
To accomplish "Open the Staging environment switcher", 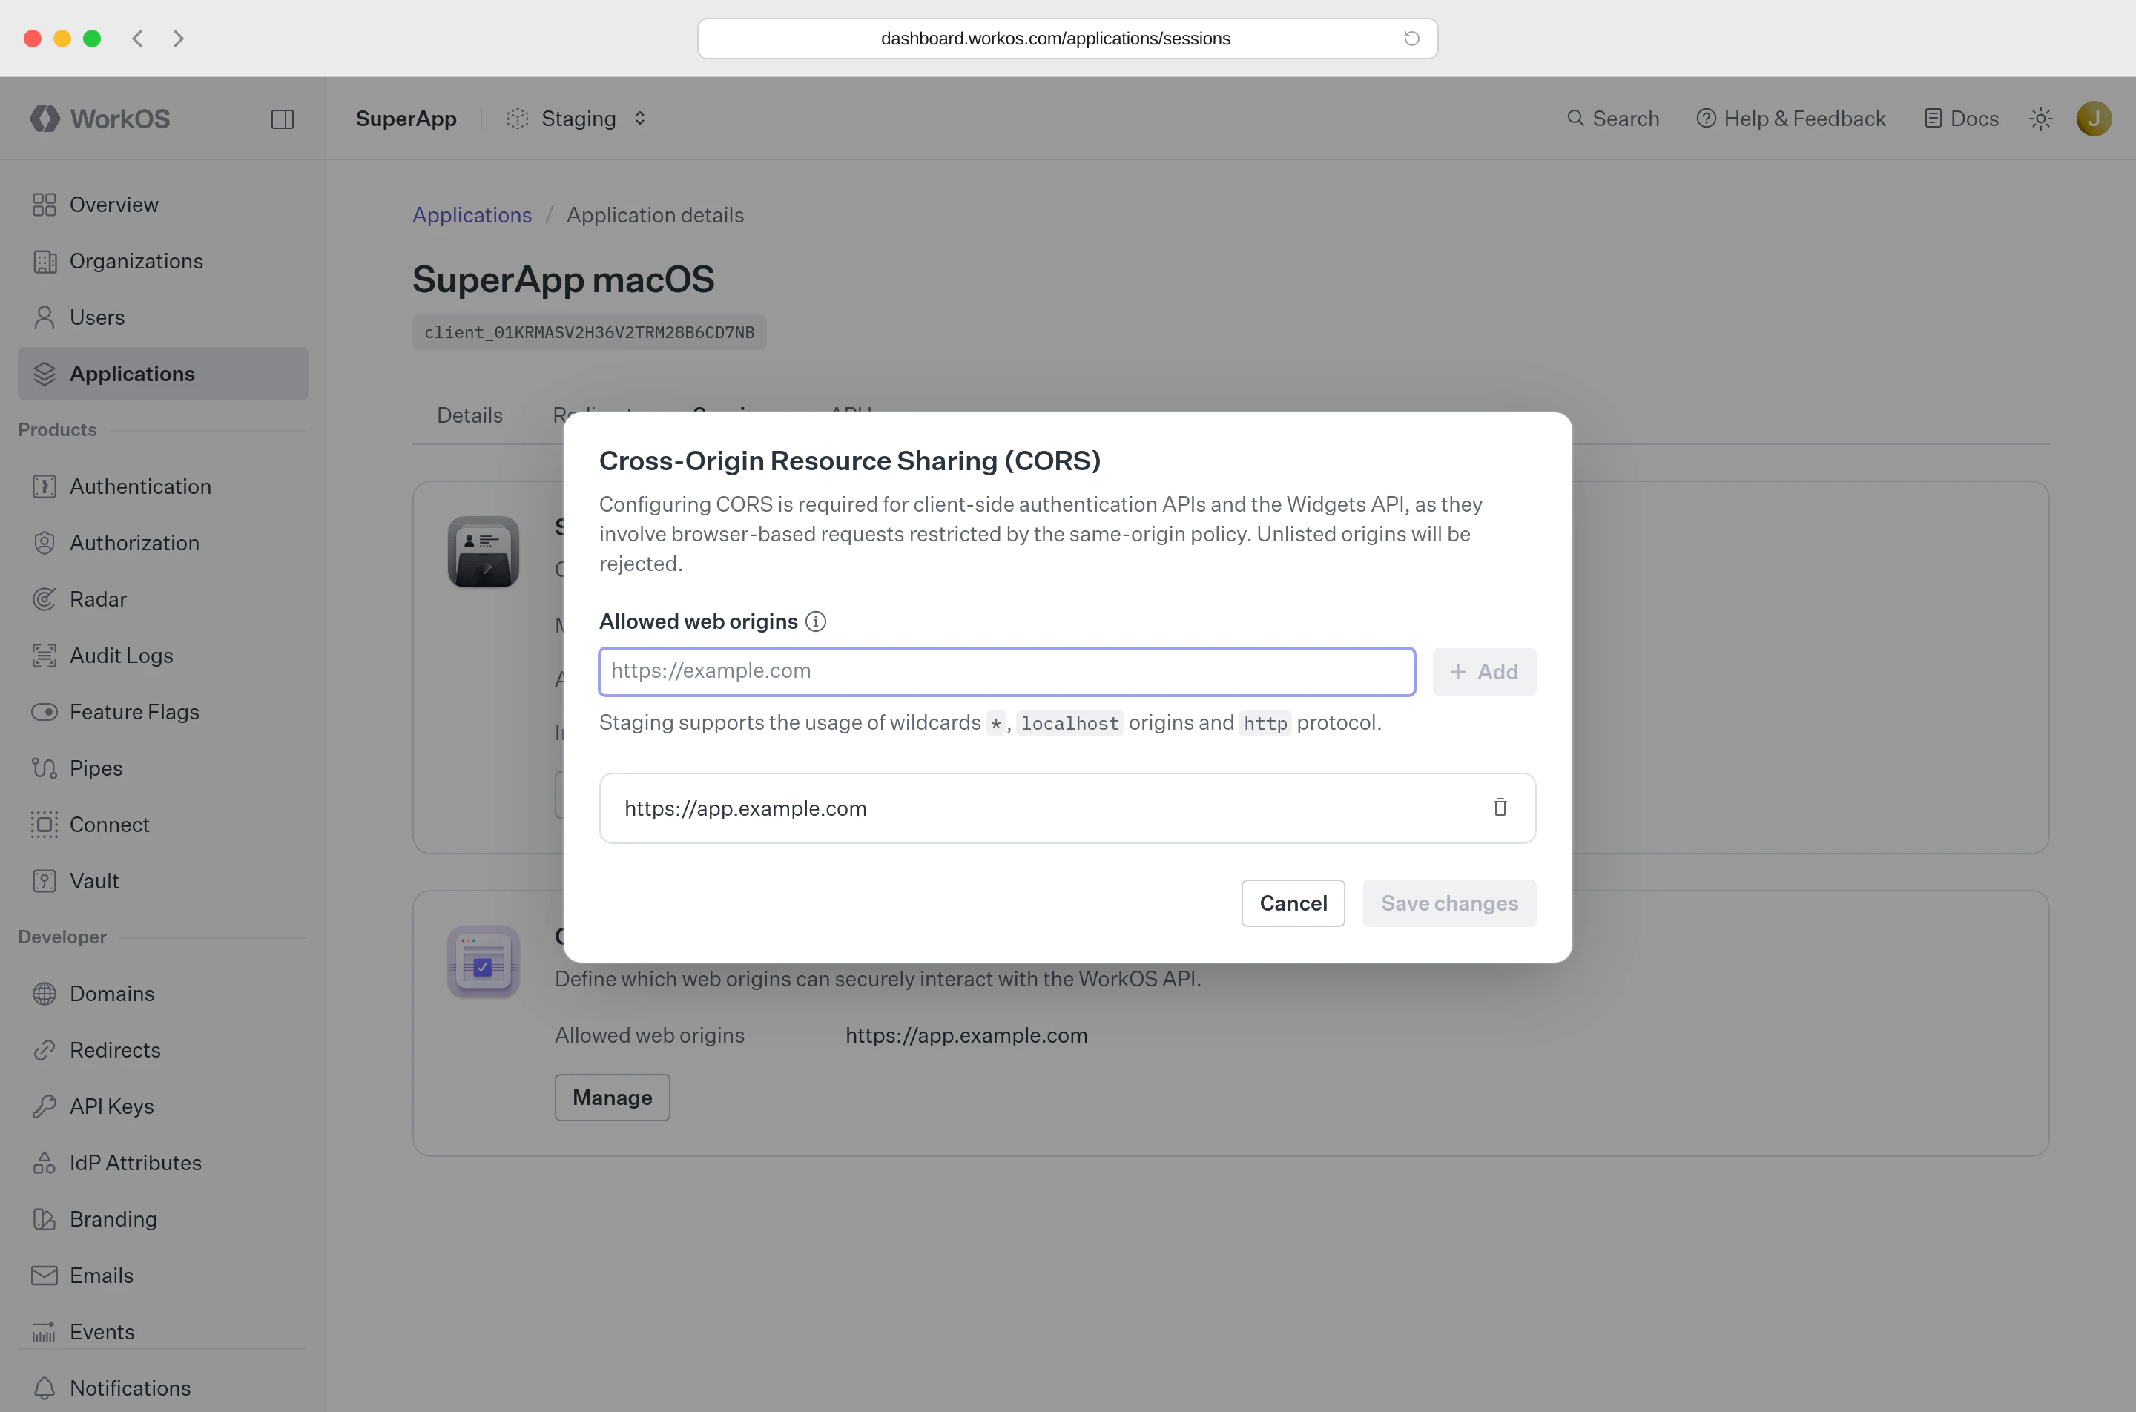I will 576,119.
